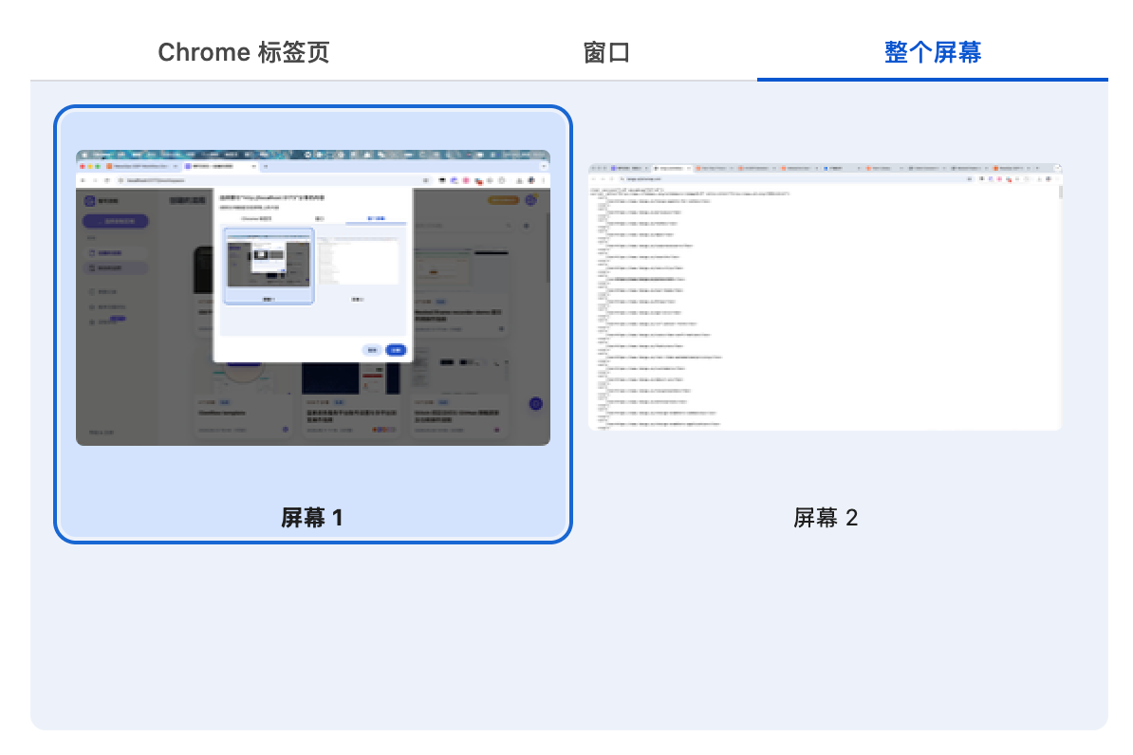The height and width of the screenshot is (755, 1133).
Task: Choose the 屏幕 2 preview thumbnail
Action: tap(826, 297)
